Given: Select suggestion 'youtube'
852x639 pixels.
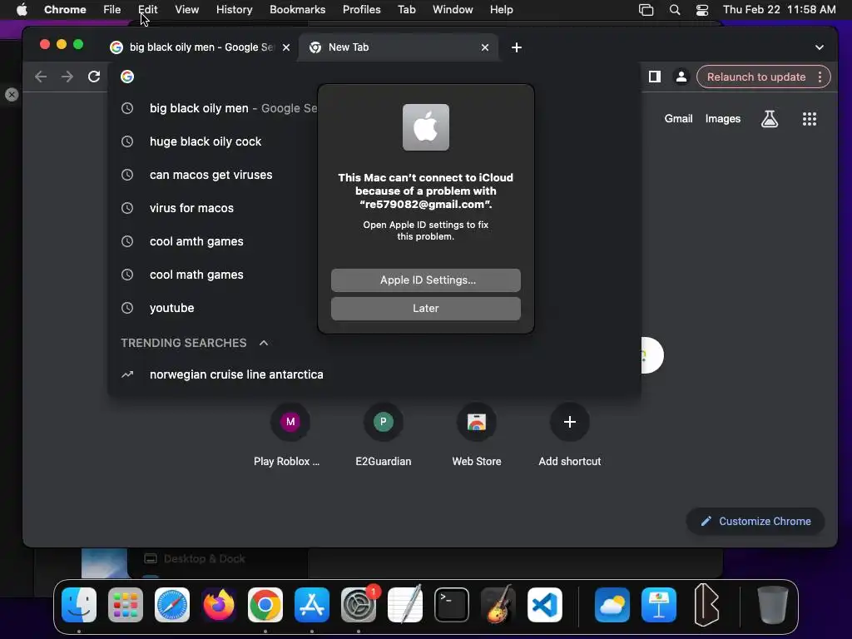Looking at the screenshot, I should pos(375,308).
